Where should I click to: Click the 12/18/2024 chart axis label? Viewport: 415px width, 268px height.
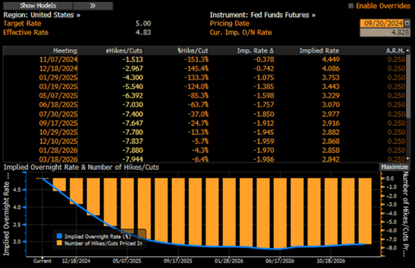tap(76, 261)
